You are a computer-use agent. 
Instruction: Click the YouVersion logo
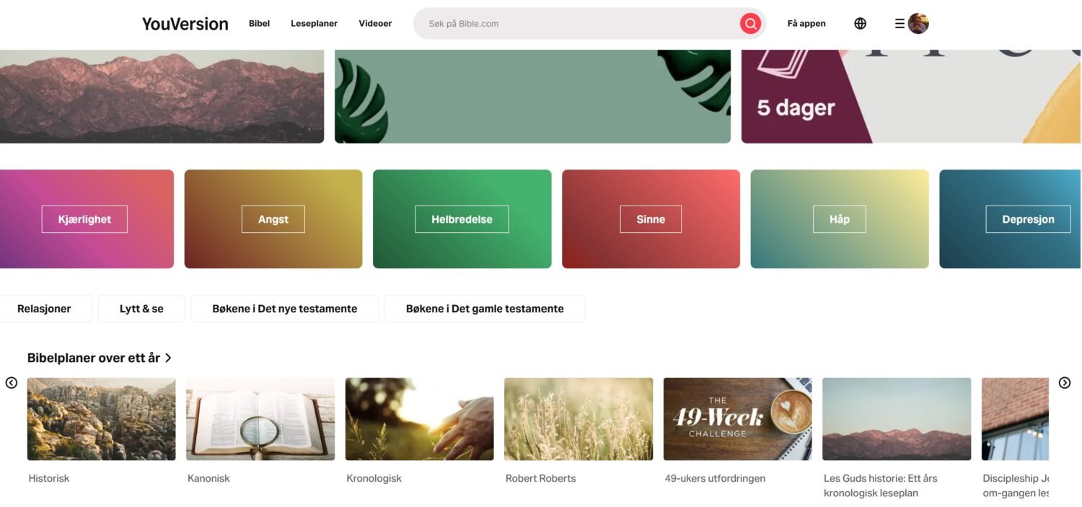coord(185,24)
